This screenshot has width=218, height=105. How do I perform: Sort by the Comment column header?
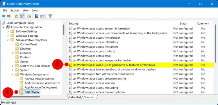coord(203,23)
